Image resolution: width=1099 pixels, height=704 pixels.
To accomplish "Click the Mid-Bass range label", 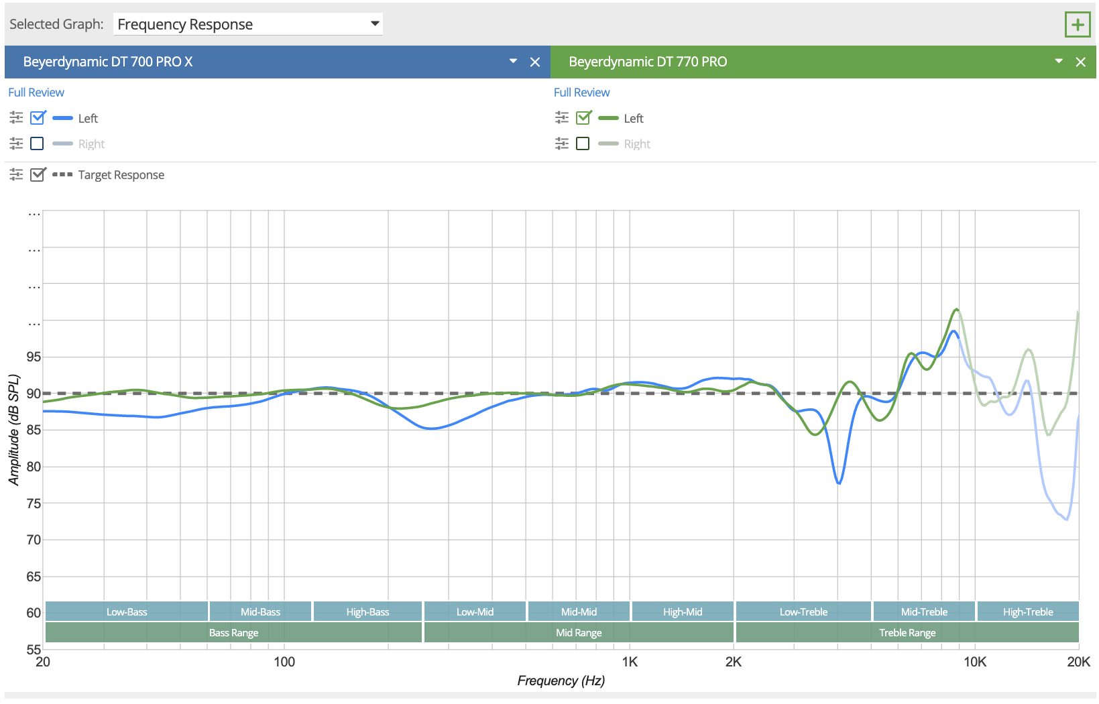I will pyautogui.click(x=261, y=611).
